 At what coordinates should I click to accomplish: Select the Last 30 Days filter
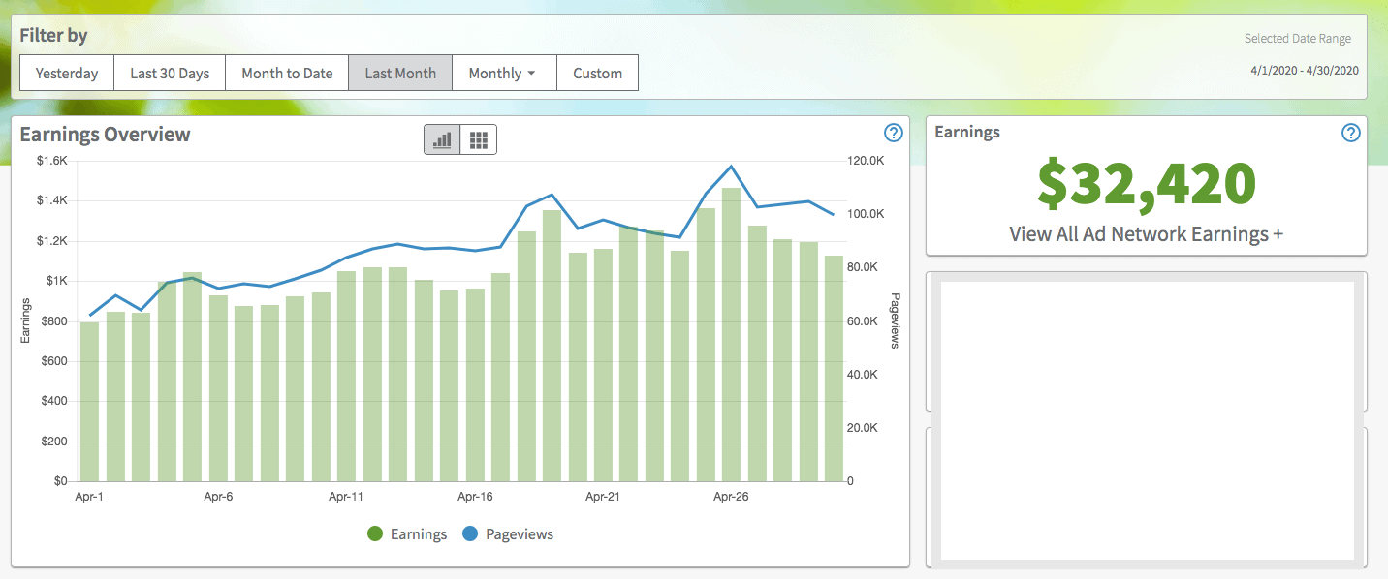click(x=170, y=74)
